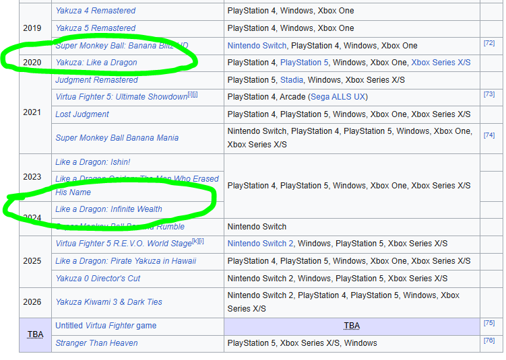Open the Lost Judgment link
Viewport: 506px width, 360px height.
82,114
